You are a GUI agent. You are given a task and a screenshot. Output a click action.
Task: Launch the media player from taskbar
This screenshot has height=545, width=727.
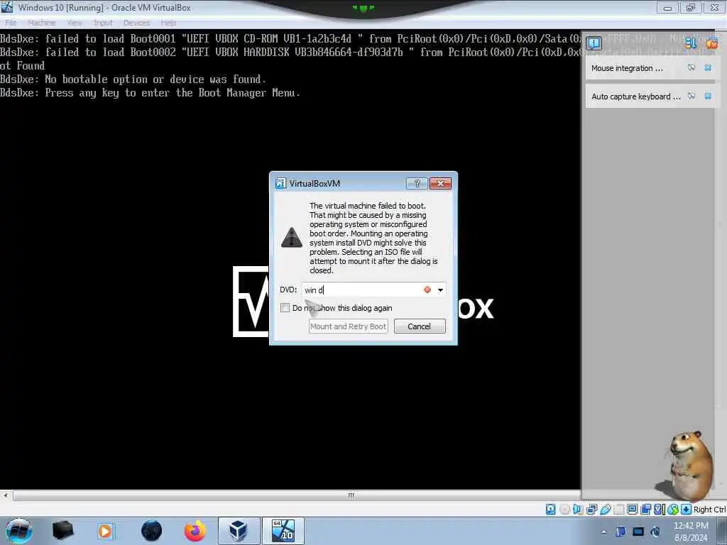105,531
